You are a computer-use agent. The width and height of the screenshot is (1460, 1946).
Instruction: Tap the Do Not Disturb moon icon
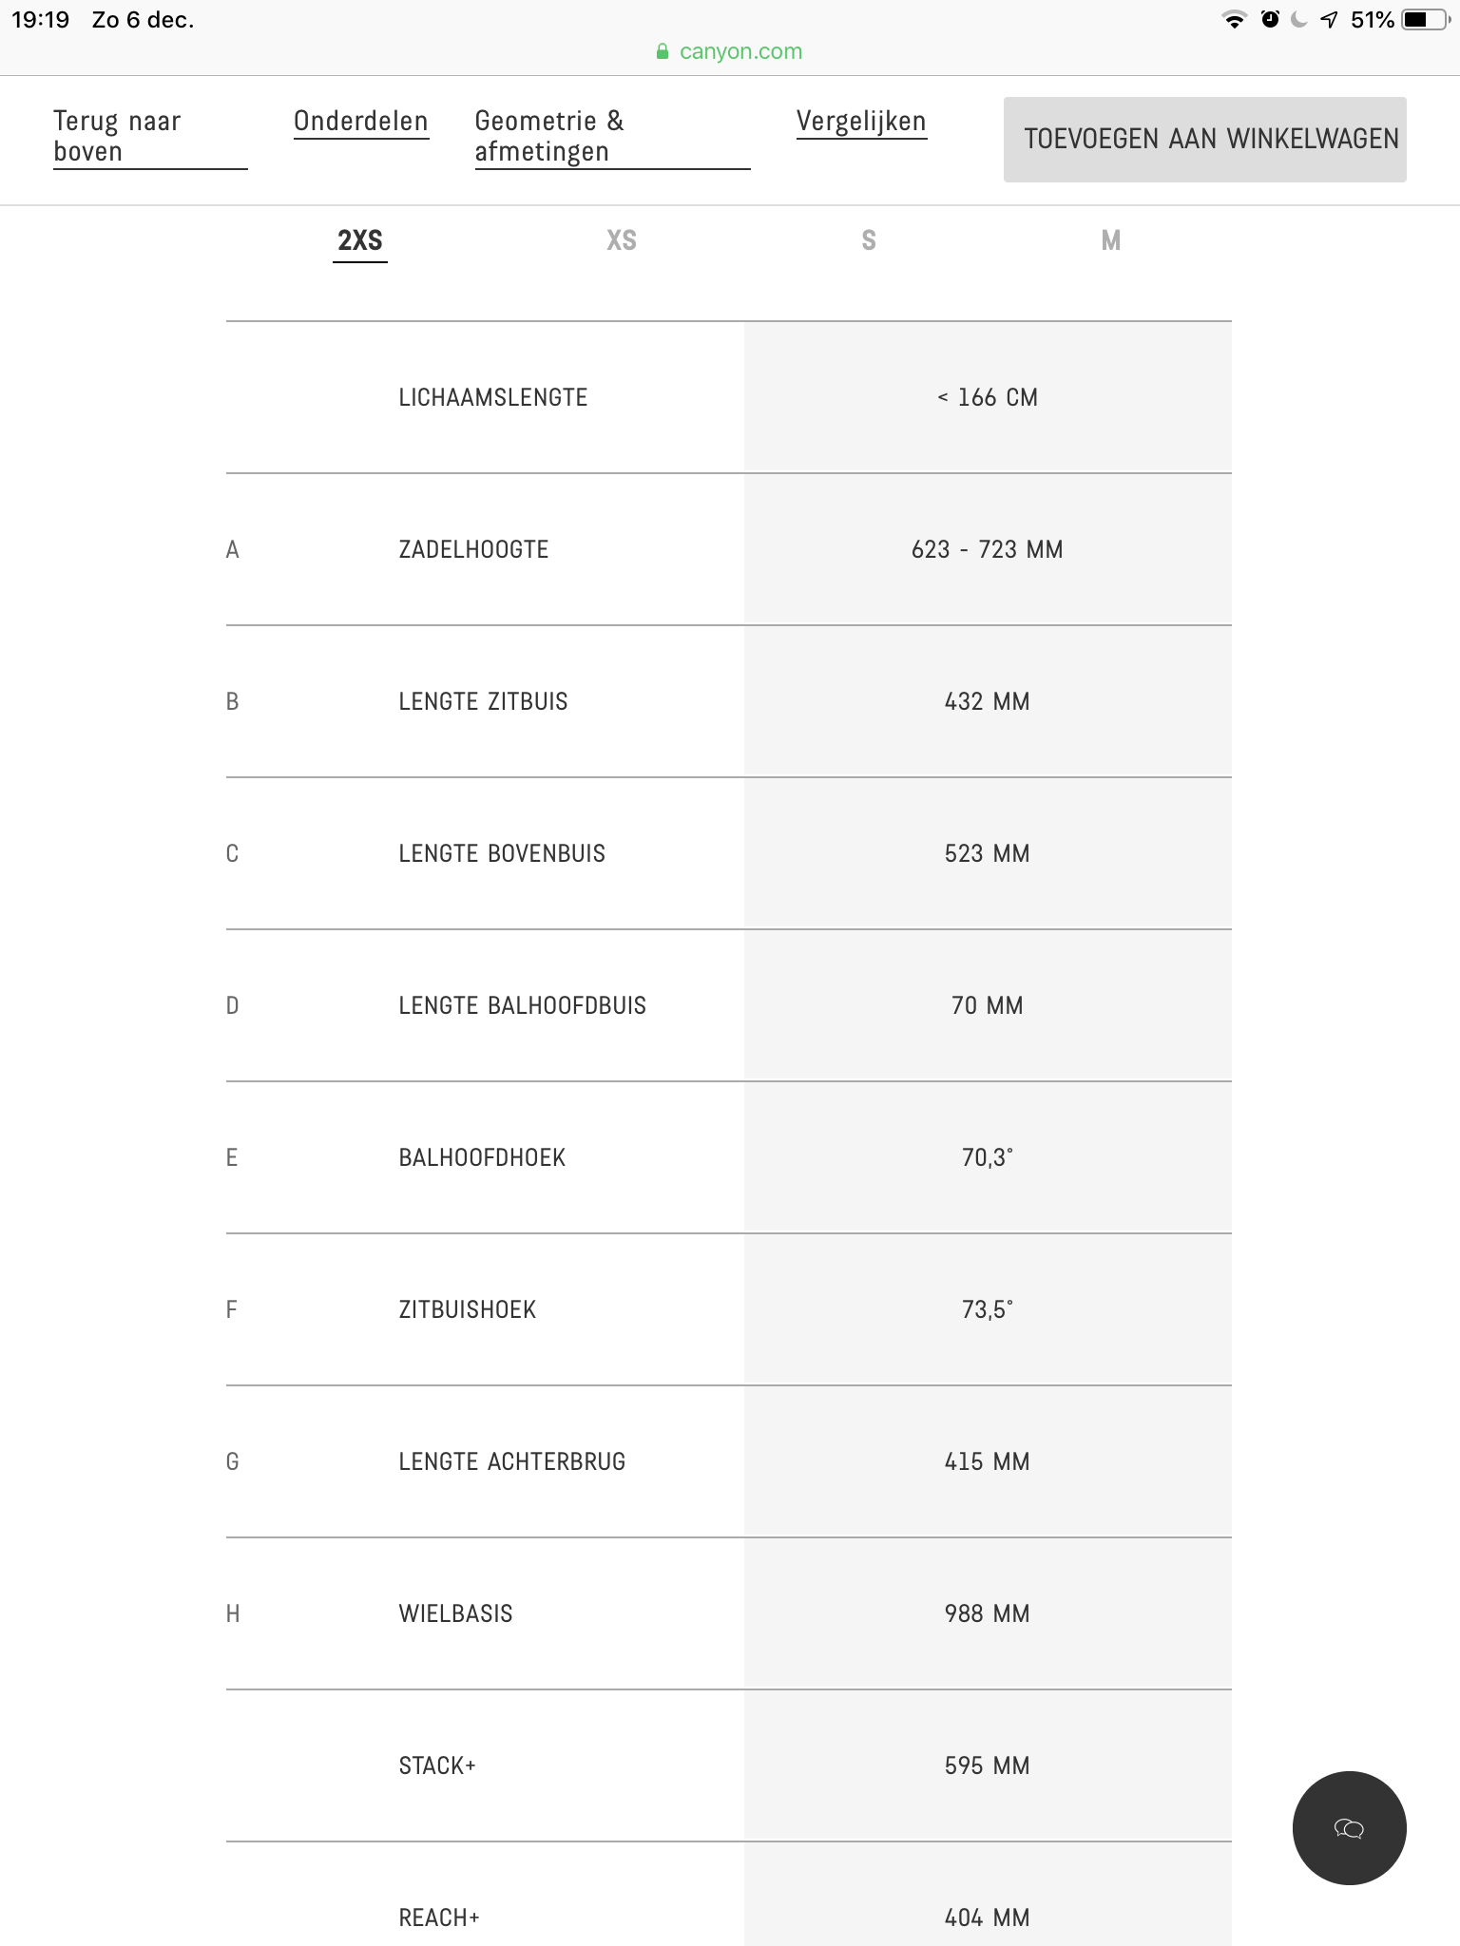(x=1299, y=20)
